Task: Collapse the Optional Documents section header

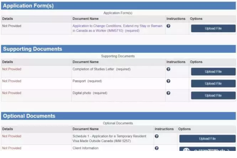Action: pos(29,116)
